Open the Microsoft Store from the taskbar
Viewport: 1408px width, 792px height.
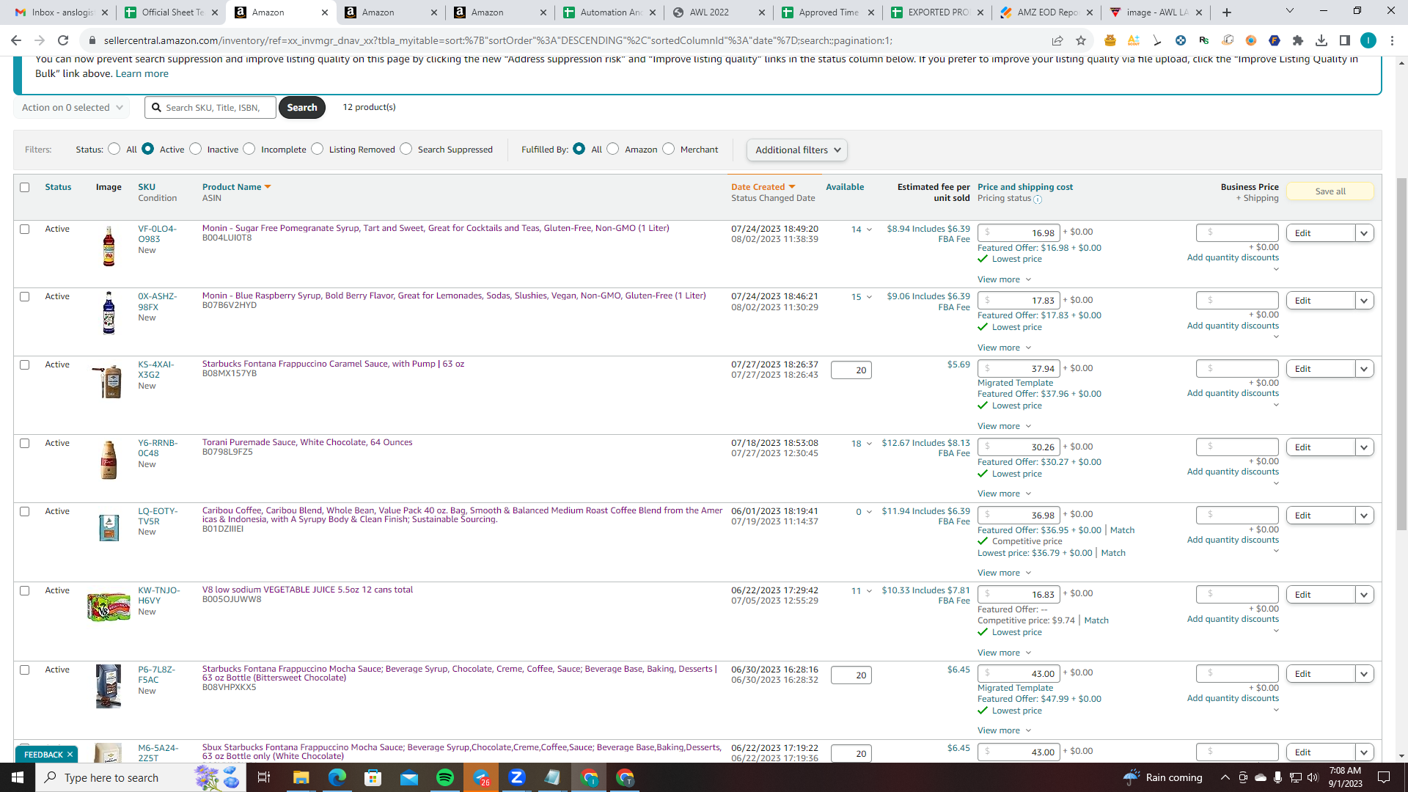(x=373, y=777)
